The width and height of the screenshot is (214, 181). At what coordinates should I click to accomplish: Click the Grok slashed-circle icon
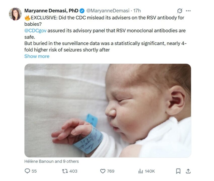tap(180, 11)
